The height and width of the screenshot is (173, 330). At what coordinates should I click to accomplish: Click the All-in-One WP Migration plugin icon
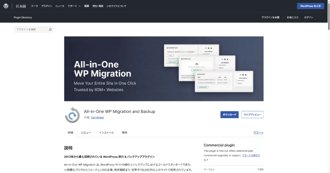pos(72,115)
